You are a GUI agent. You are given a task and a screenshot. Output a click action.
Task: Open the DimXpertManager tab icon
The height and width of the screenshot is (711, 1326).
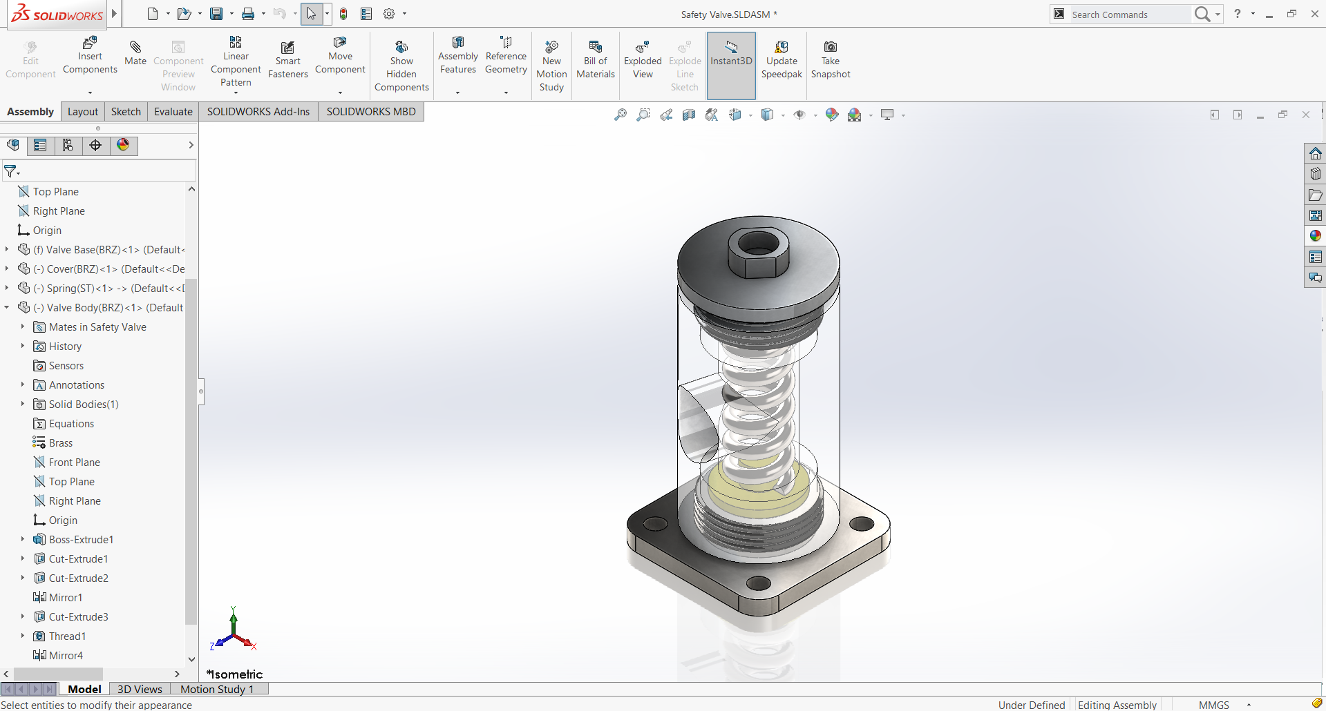(95, 145)
